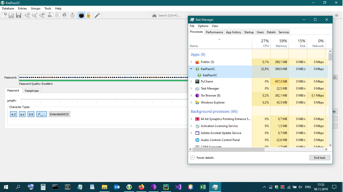
Task: Toggle password visibility eye icon
Action: (335, 78)
